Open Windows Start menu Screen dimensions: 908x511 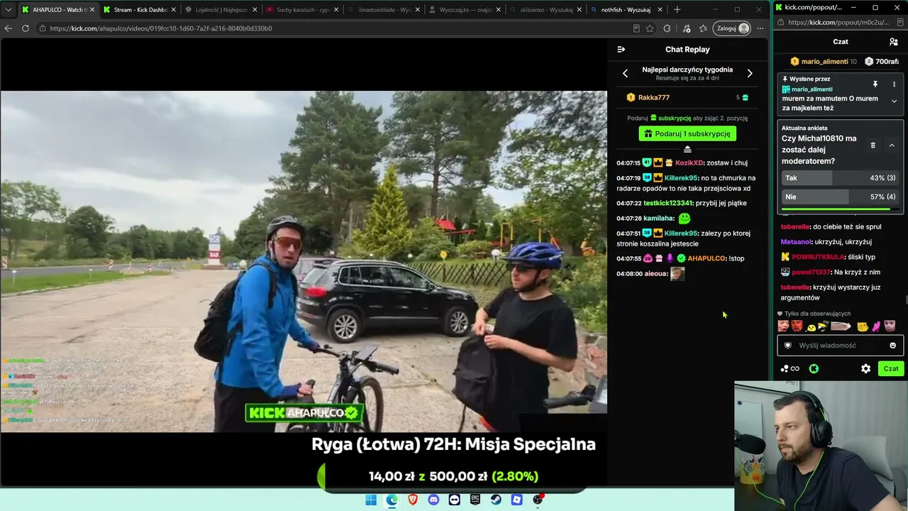371,500
